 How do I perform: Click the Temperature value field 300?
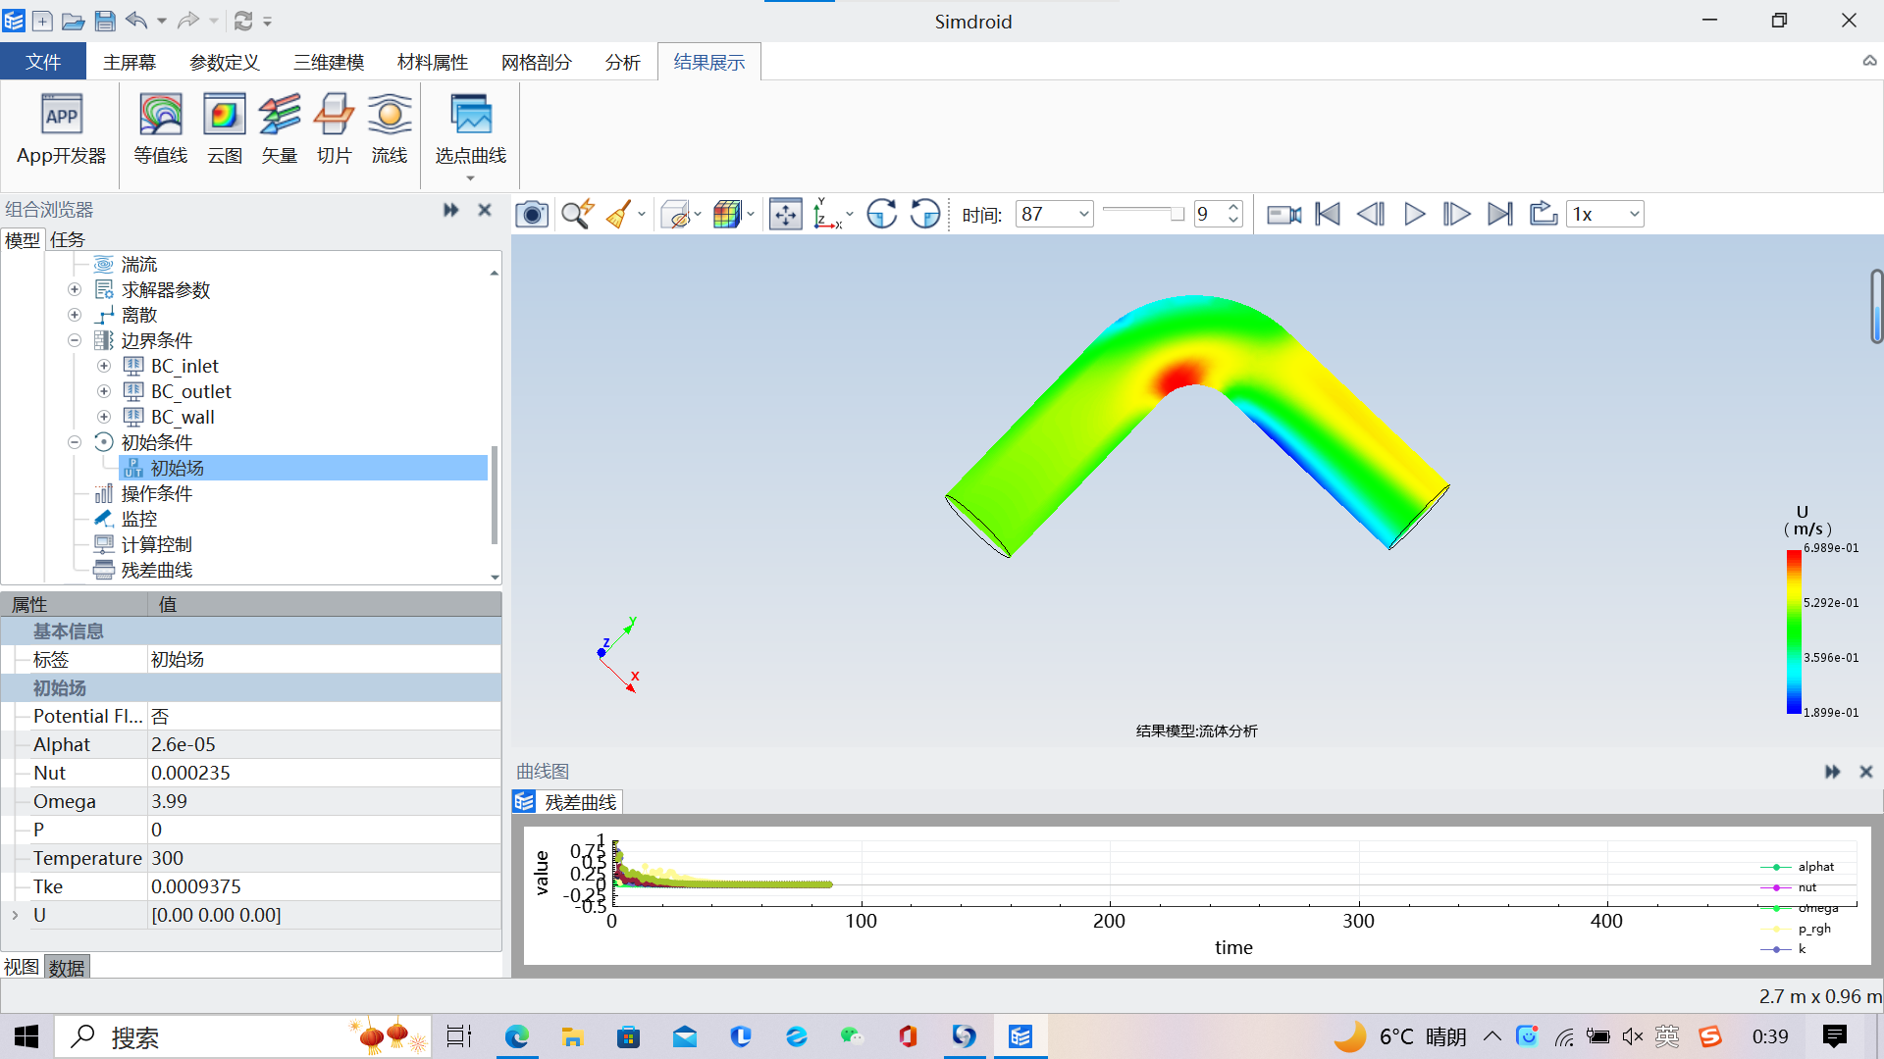[324, 858]
